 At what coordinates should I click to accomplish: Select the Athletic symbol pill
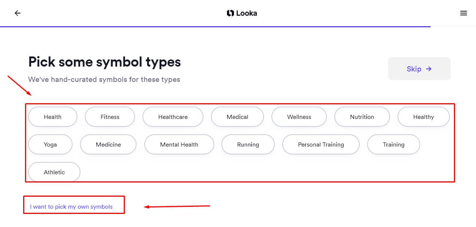[54, 172]
